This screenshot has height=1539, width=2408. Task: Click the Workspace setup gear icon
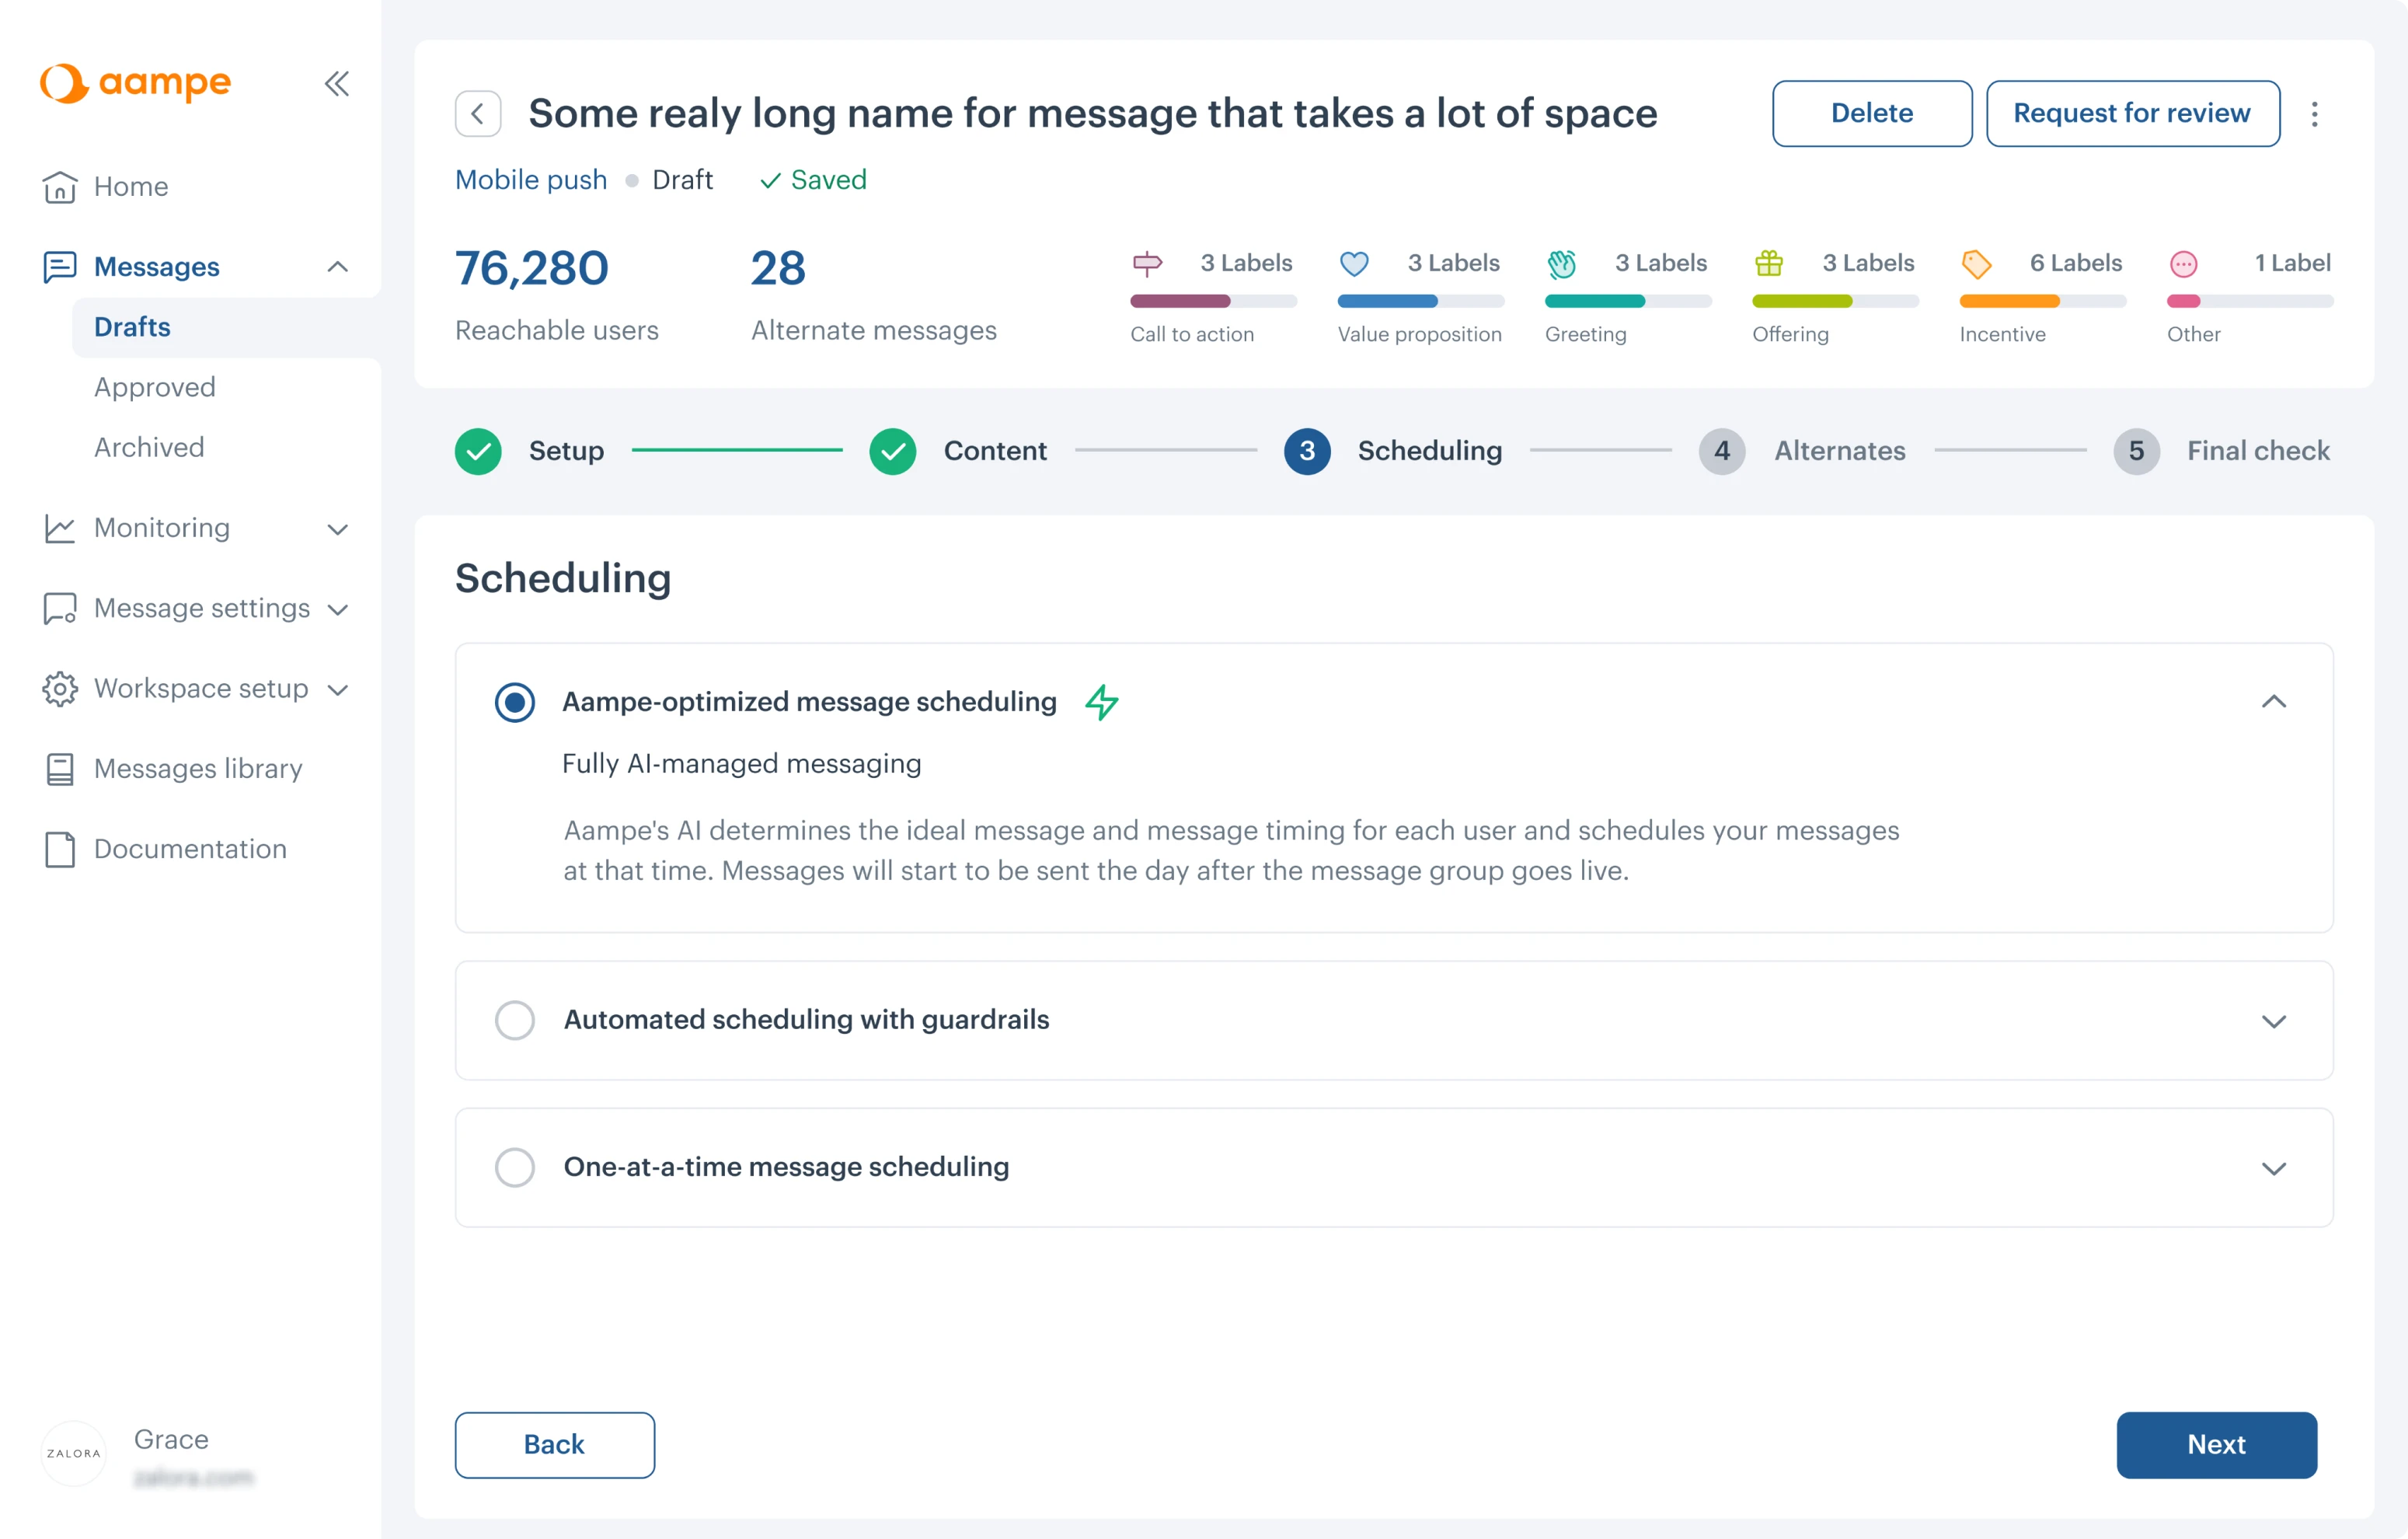pos(59,688)
